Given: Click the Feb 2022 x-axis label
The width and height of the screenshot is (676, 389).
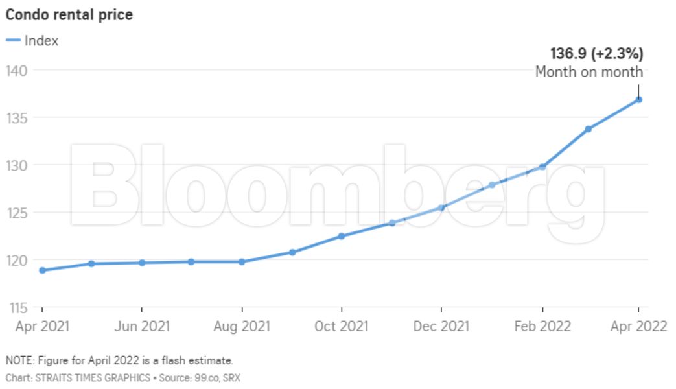Looking at the screenshot, I should [x=542, y=326].
